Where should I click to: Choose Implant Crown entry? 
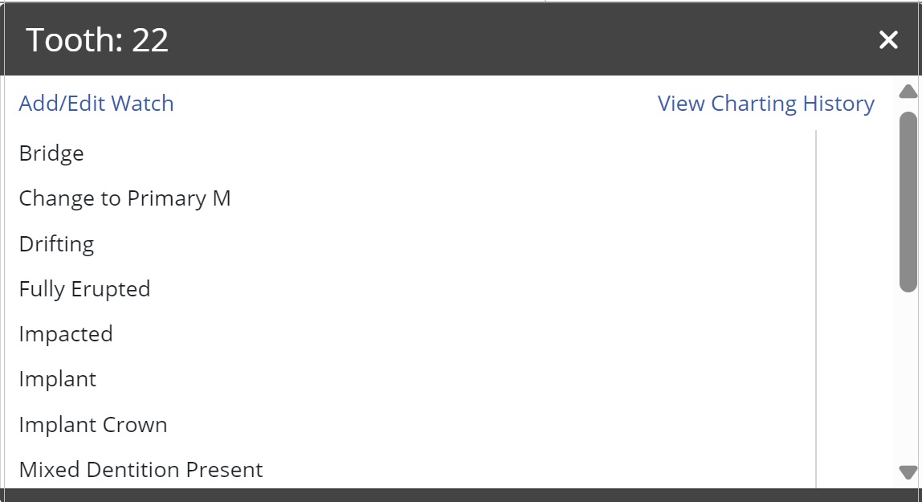93,425
